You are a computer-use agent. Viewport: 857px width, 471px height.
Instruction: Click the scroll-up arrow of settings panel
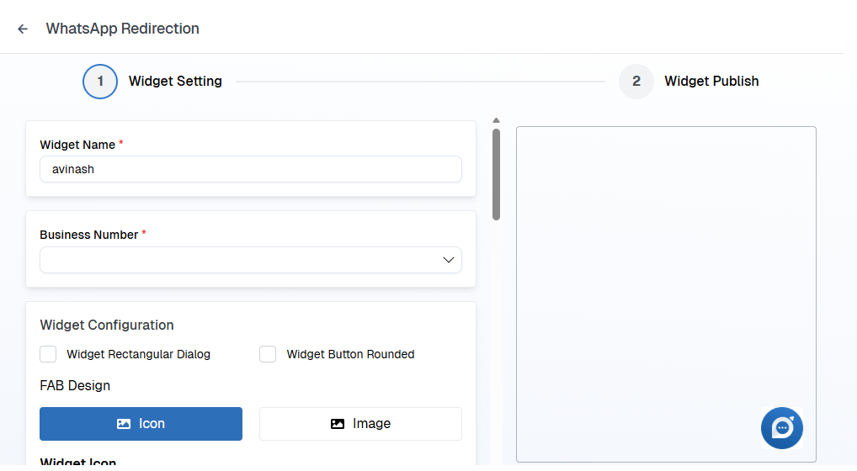pyautogui.click(x=497, y=120)
